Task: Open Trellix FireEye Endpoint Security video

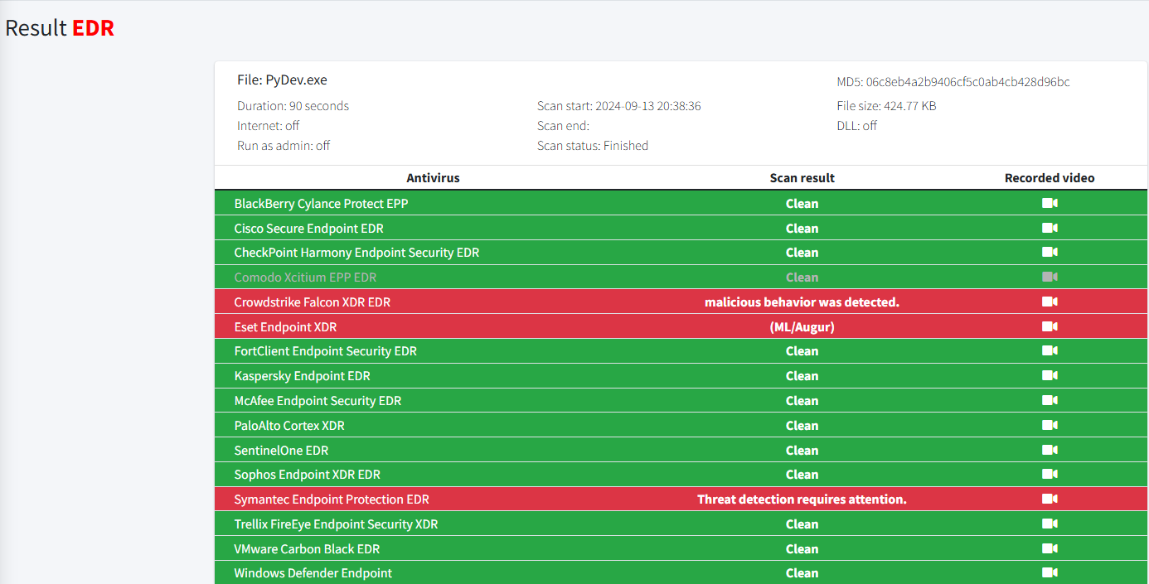Action: coord(1050,524)
